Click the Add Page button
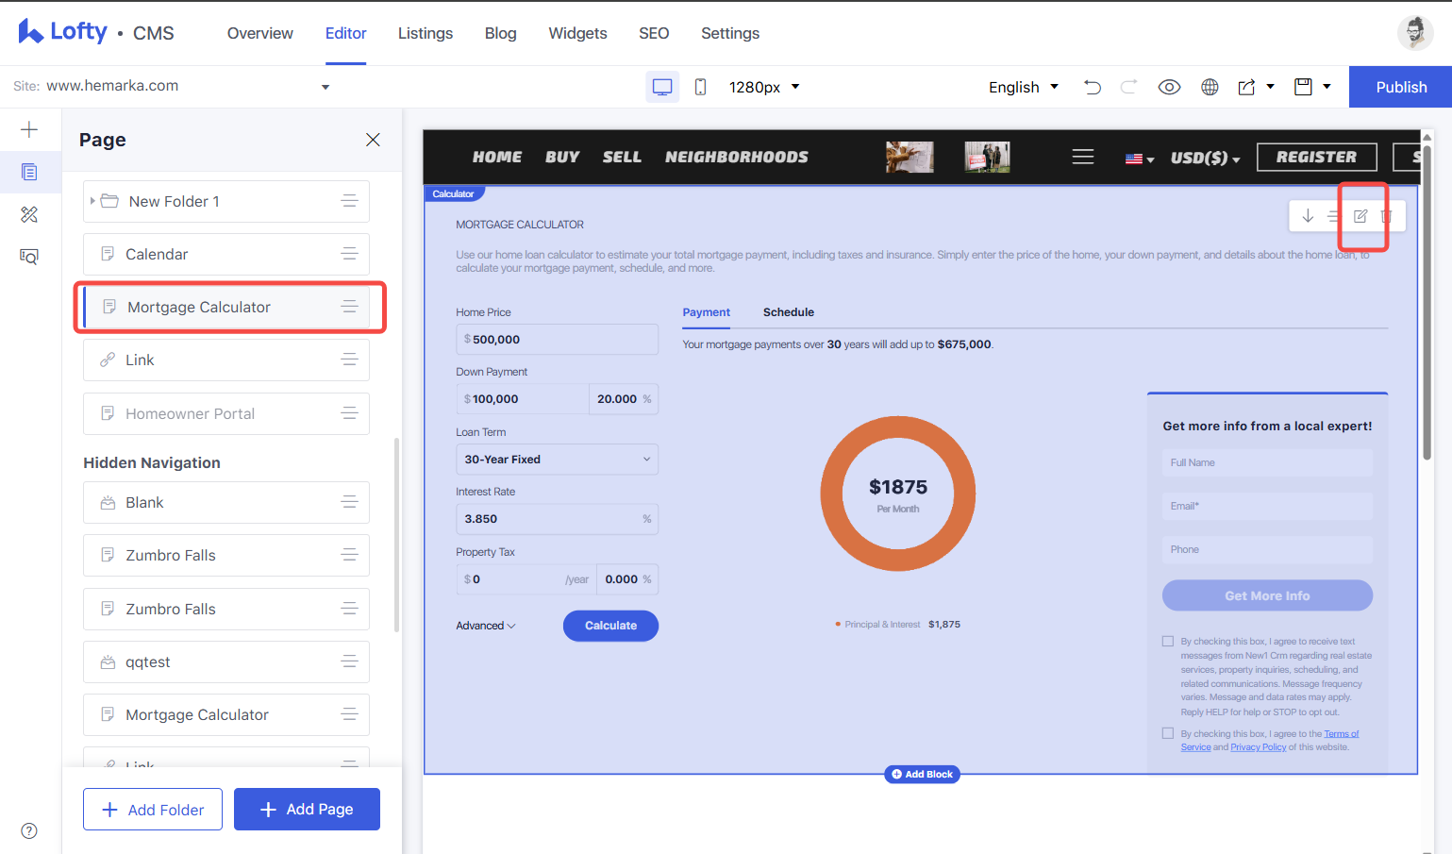The height and width of the screenshot is (854, 1452). (307, 810)
